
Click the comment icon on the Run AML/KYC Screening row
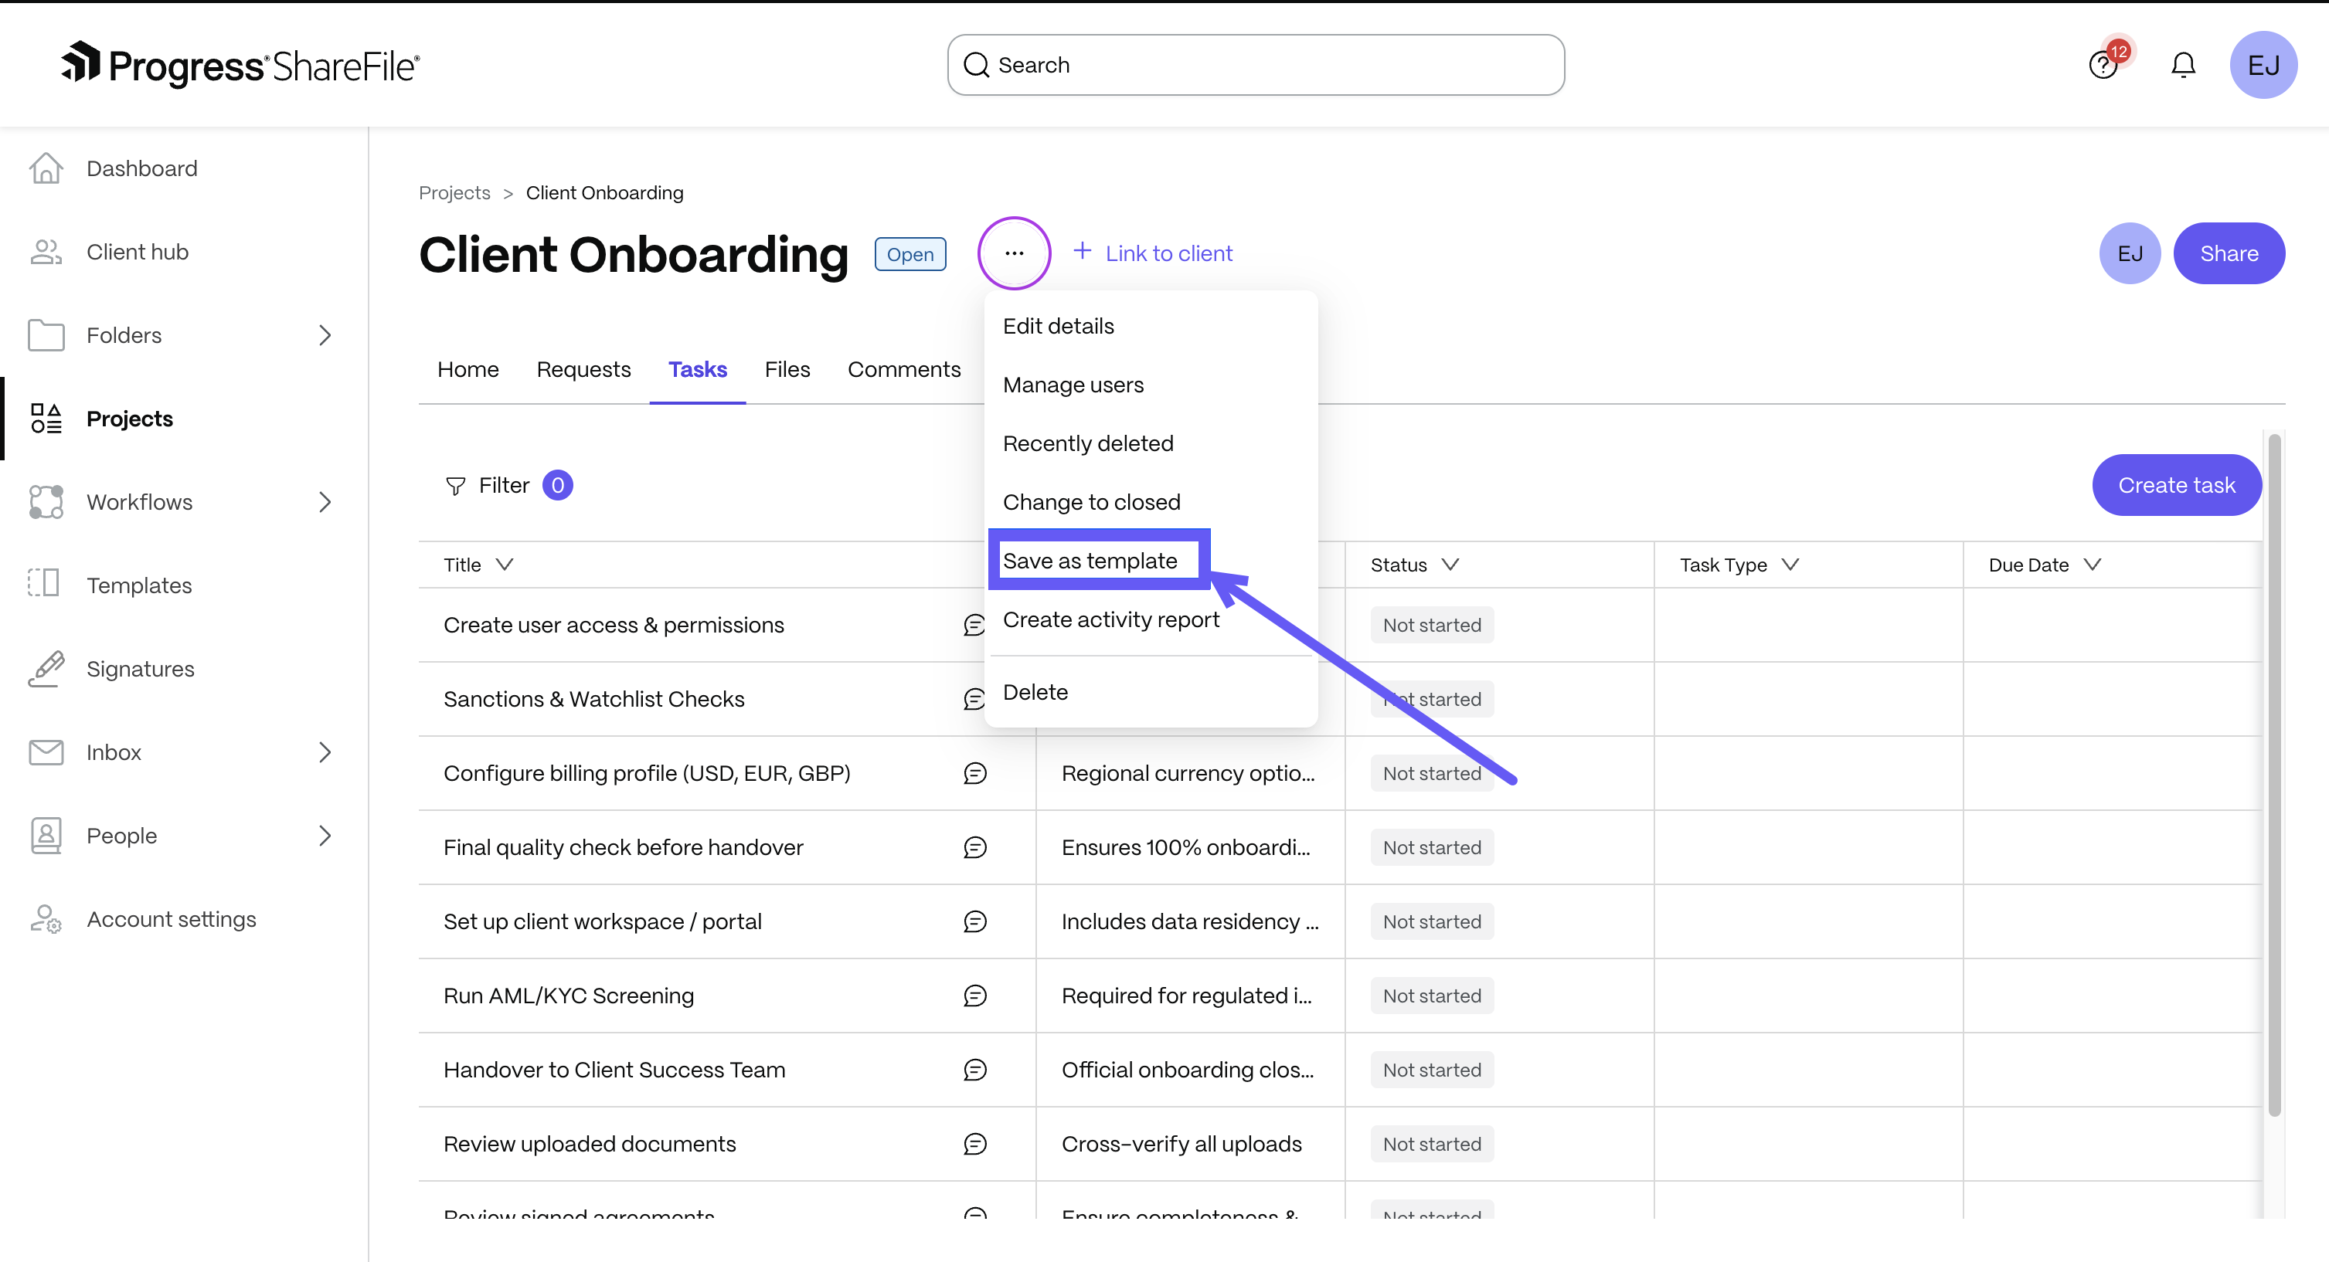point(974,996)
